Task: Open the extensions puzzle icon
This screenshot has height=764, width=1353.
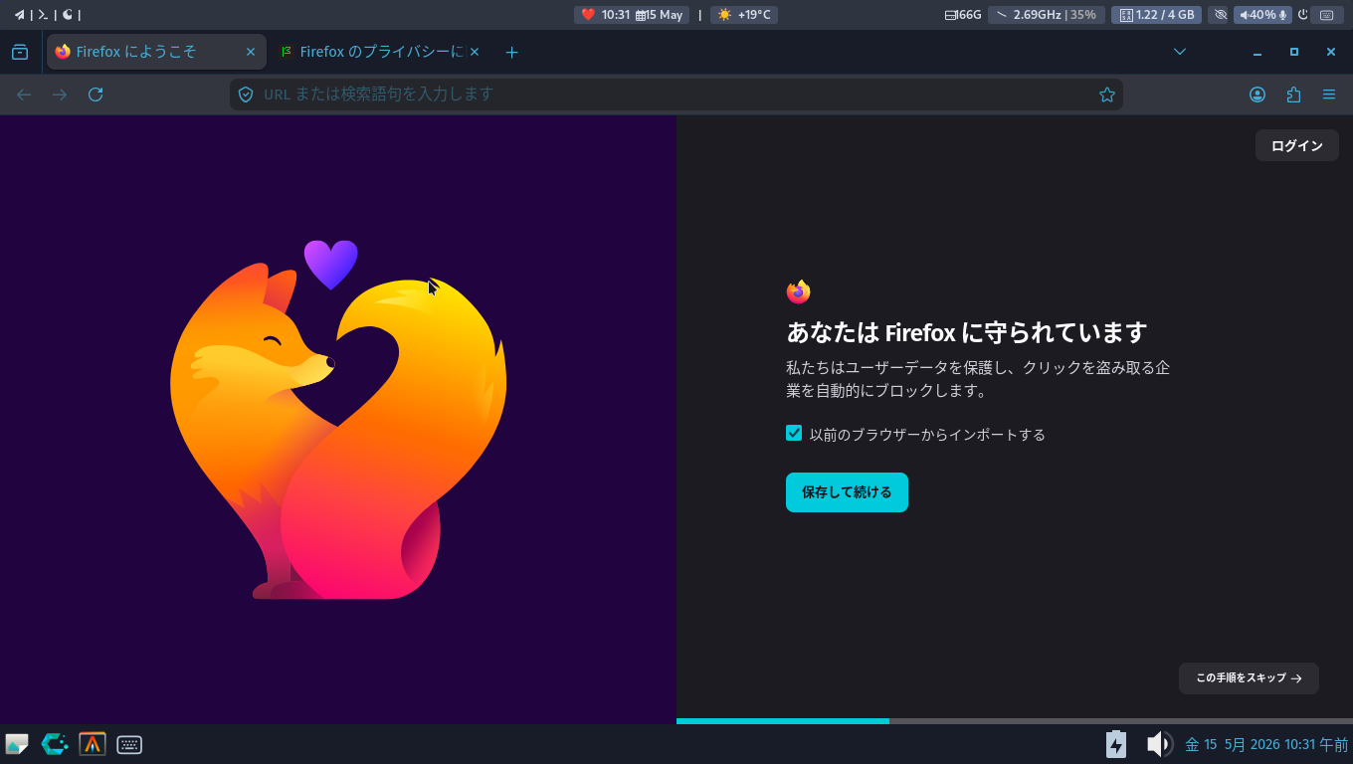Action: tap(1293, 95)
